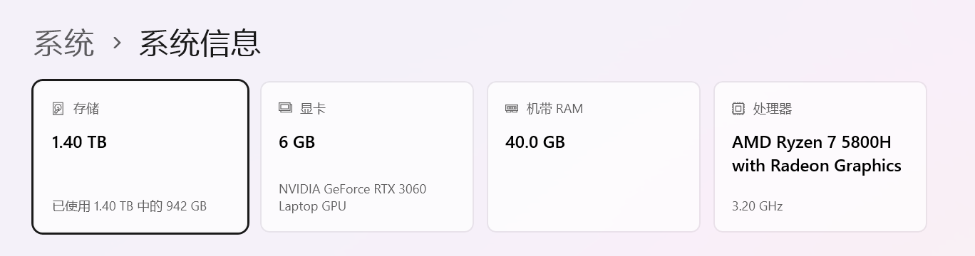The height and width of the screenshot is (256, 975).
Task: Select the 40.0 GB RAM value
Action: coord(535,142)
